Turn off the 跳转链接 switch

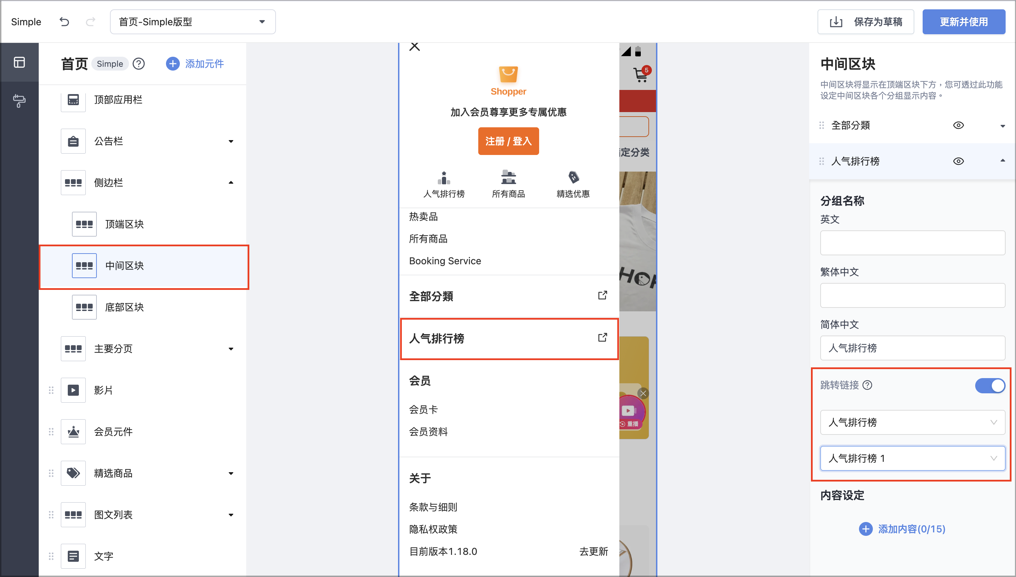pyautogui.click(x=990, y=386)
